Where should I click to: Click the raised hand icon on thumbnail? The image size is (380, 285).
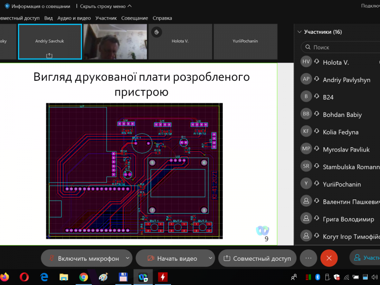157,32
